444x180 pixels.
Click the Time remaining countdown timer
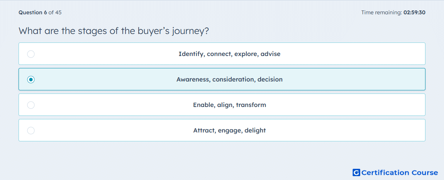[x=393, y=12]
